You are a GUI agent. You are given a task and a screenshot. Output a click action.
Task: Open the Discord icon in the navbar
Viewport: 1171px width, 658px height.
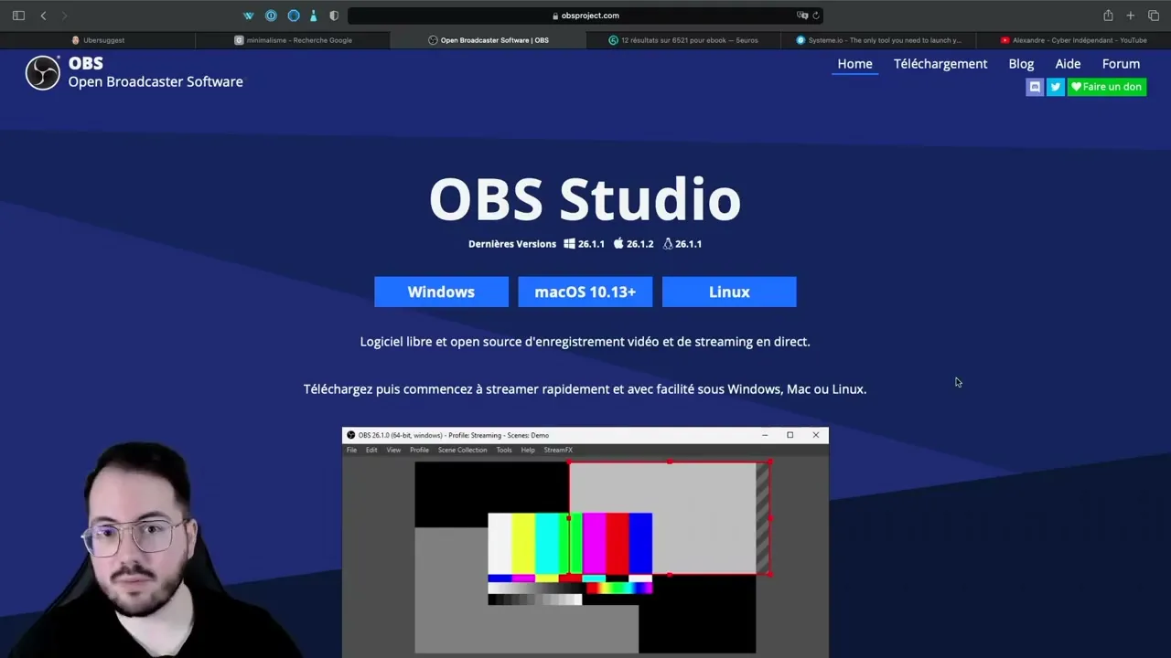tap(1034, 86)
